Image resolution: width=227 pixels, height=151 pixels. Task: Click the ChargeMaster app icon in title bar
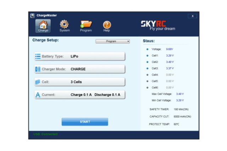tap(32, 16)
